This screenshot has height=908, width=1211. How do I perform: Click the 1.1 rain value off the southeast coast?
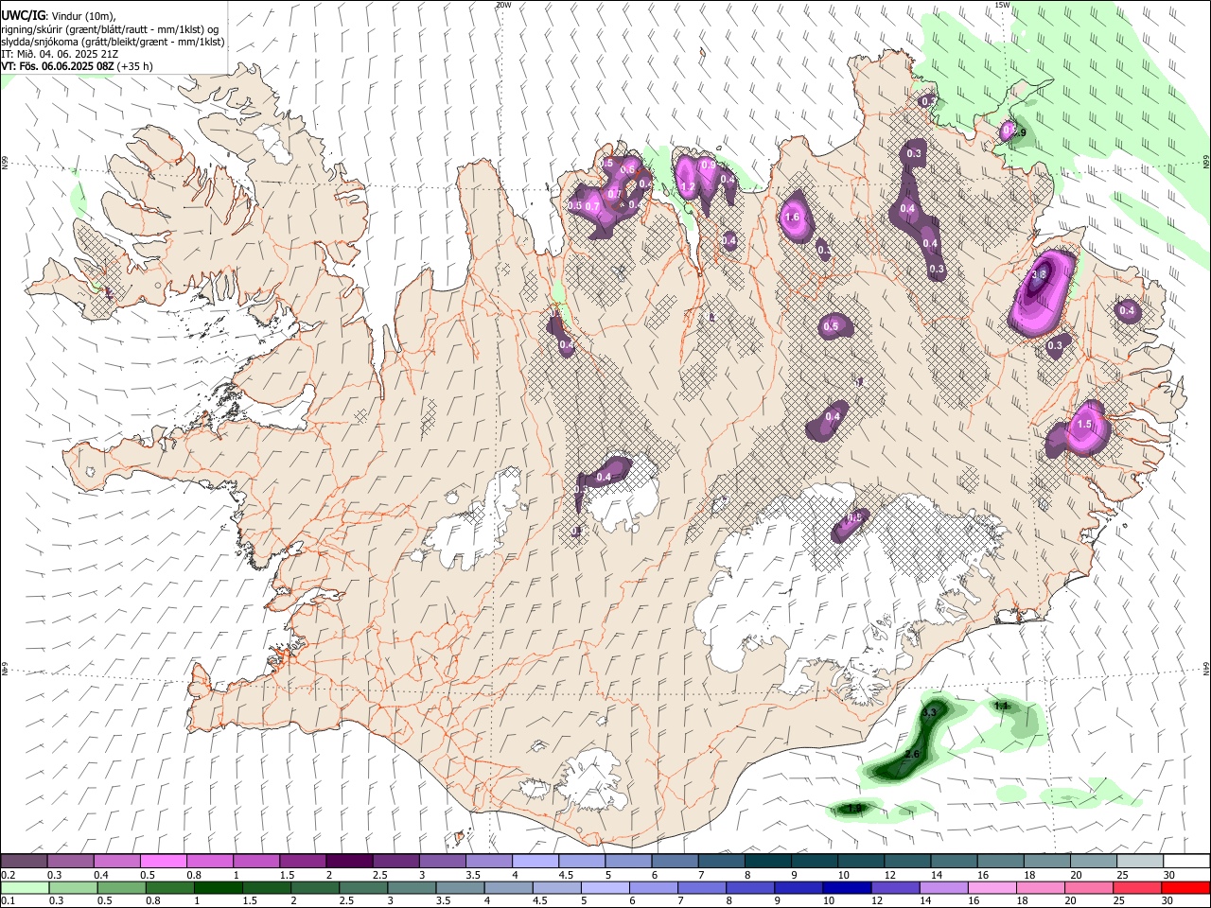pos(1002,706)
